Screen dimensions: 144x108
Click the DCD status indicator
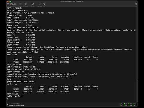click(x=134, y=104)
